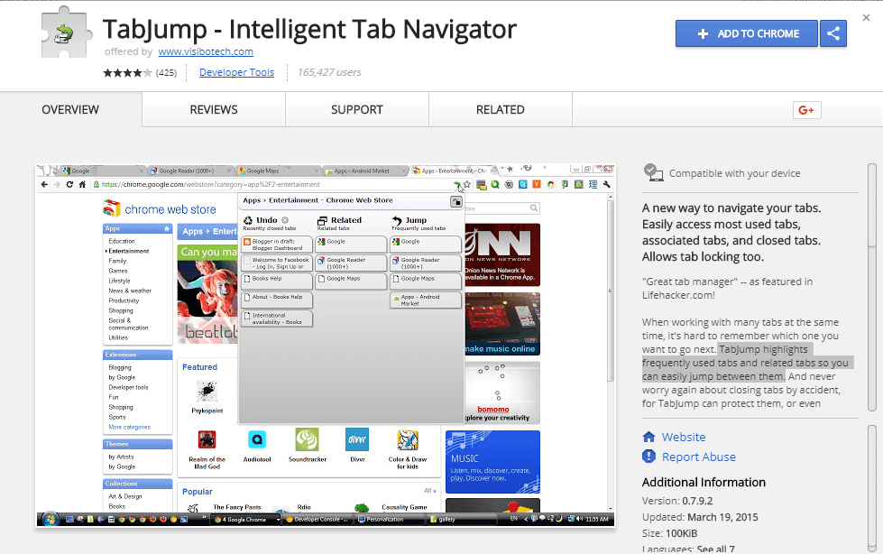883x554 pixels.
Task: Click the Google+ share button
Action: pos(806,110)
